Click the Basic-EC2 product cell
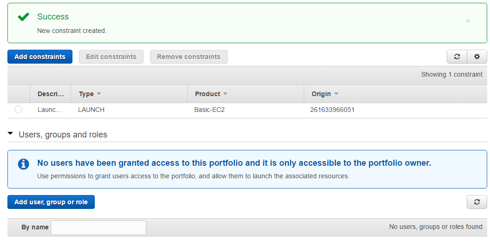Screen dimensions: 490x241 click(x=209, y=110)
